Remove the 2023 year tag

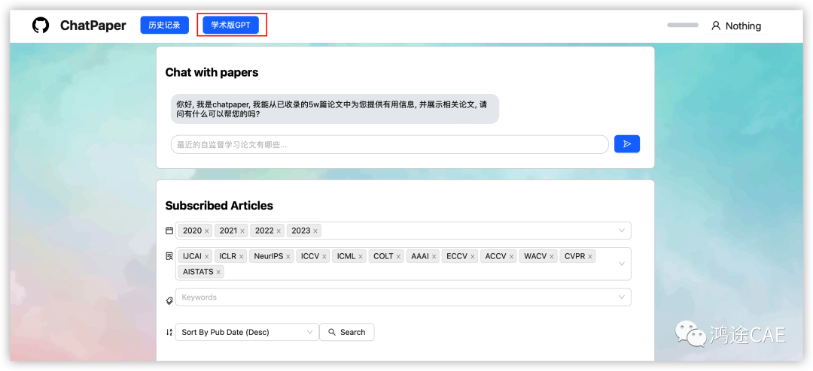pos(315,231)
